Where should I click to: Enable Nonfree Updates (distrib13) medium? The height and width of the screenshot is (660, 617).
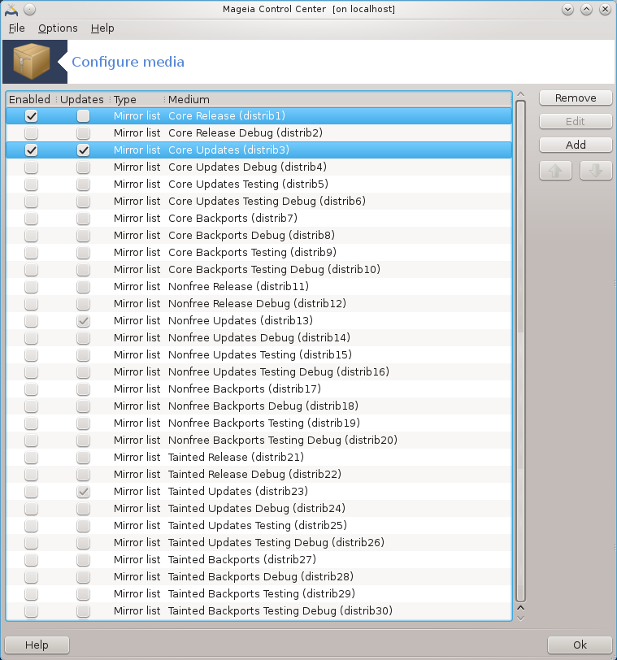tap(31, 321)
